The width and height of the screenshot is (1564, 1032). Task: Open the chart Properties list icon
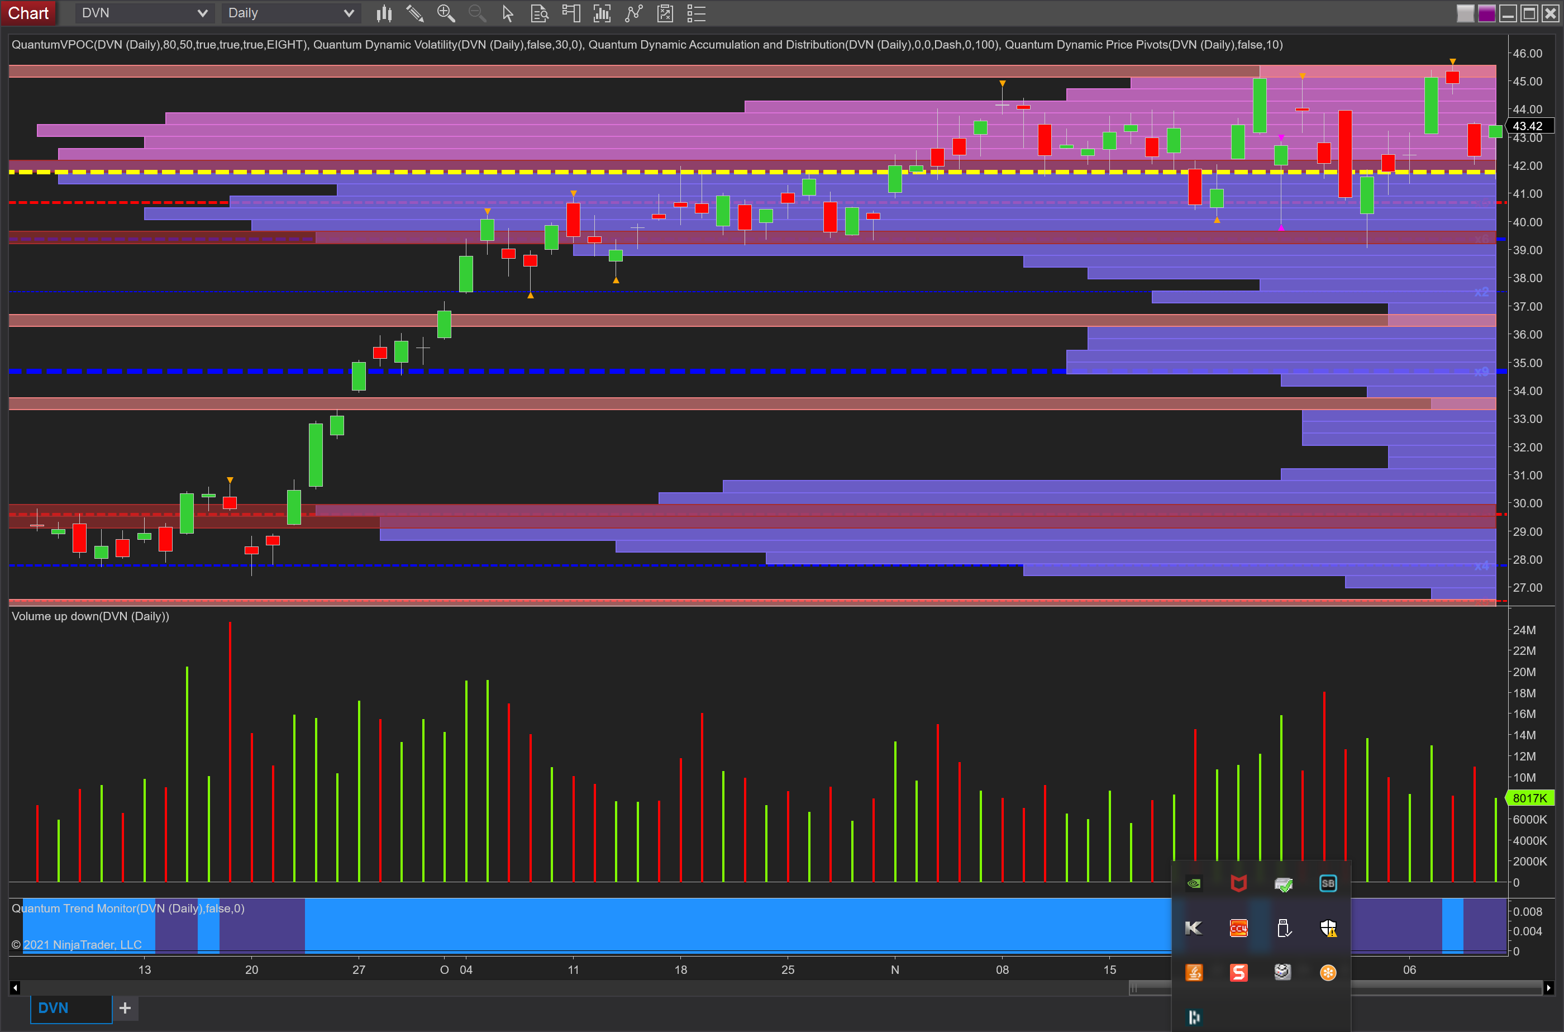[696, 13]
